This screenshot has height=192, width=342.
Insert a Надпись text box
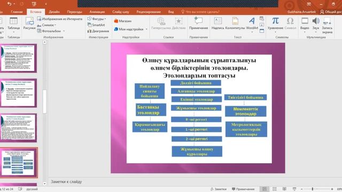pyautogui.click(x=217, y=21)
